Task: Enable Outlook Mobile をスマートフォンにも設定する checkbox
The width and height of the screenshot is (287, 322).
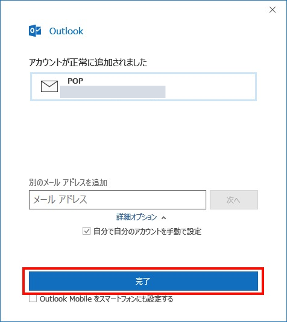Action: tap(33, 298)
